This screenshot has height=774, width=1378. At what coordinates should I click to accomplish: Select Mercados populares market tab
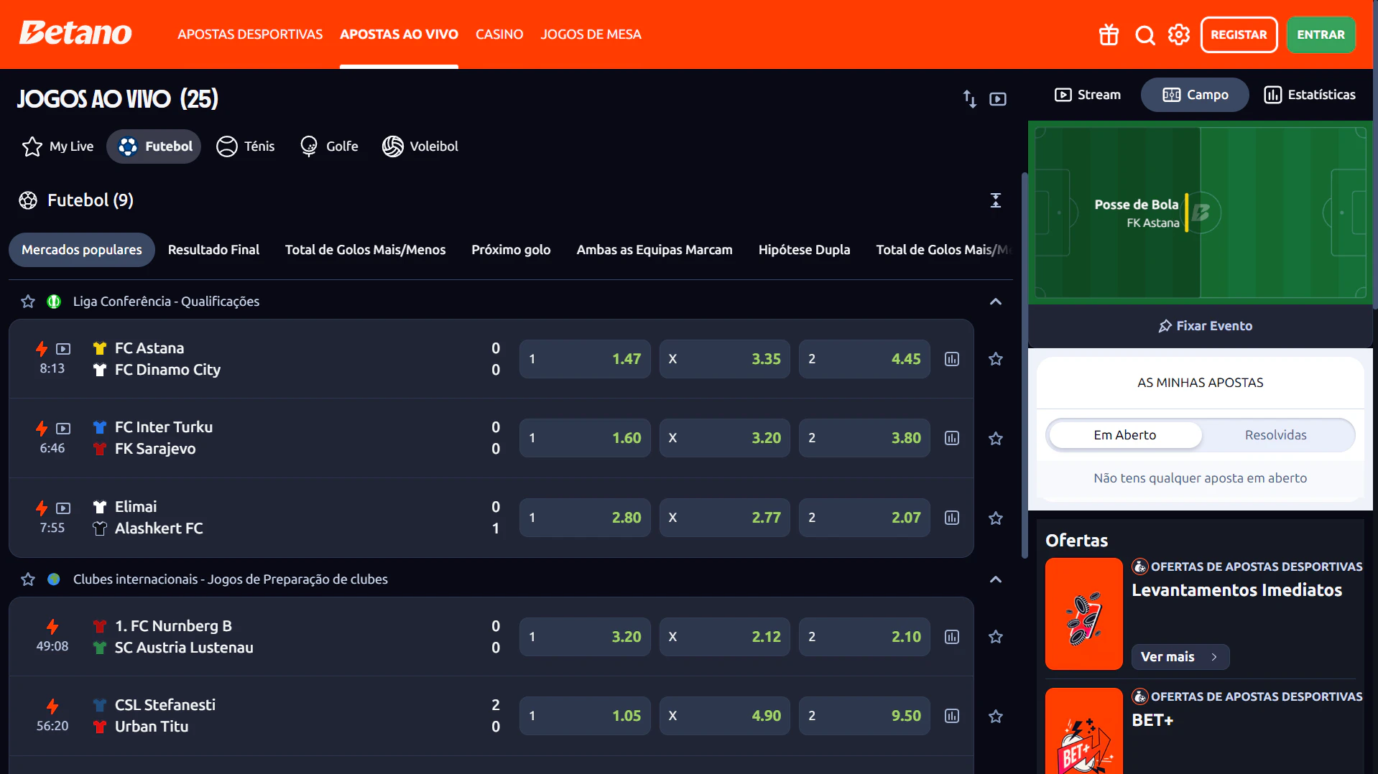(82, 250)
